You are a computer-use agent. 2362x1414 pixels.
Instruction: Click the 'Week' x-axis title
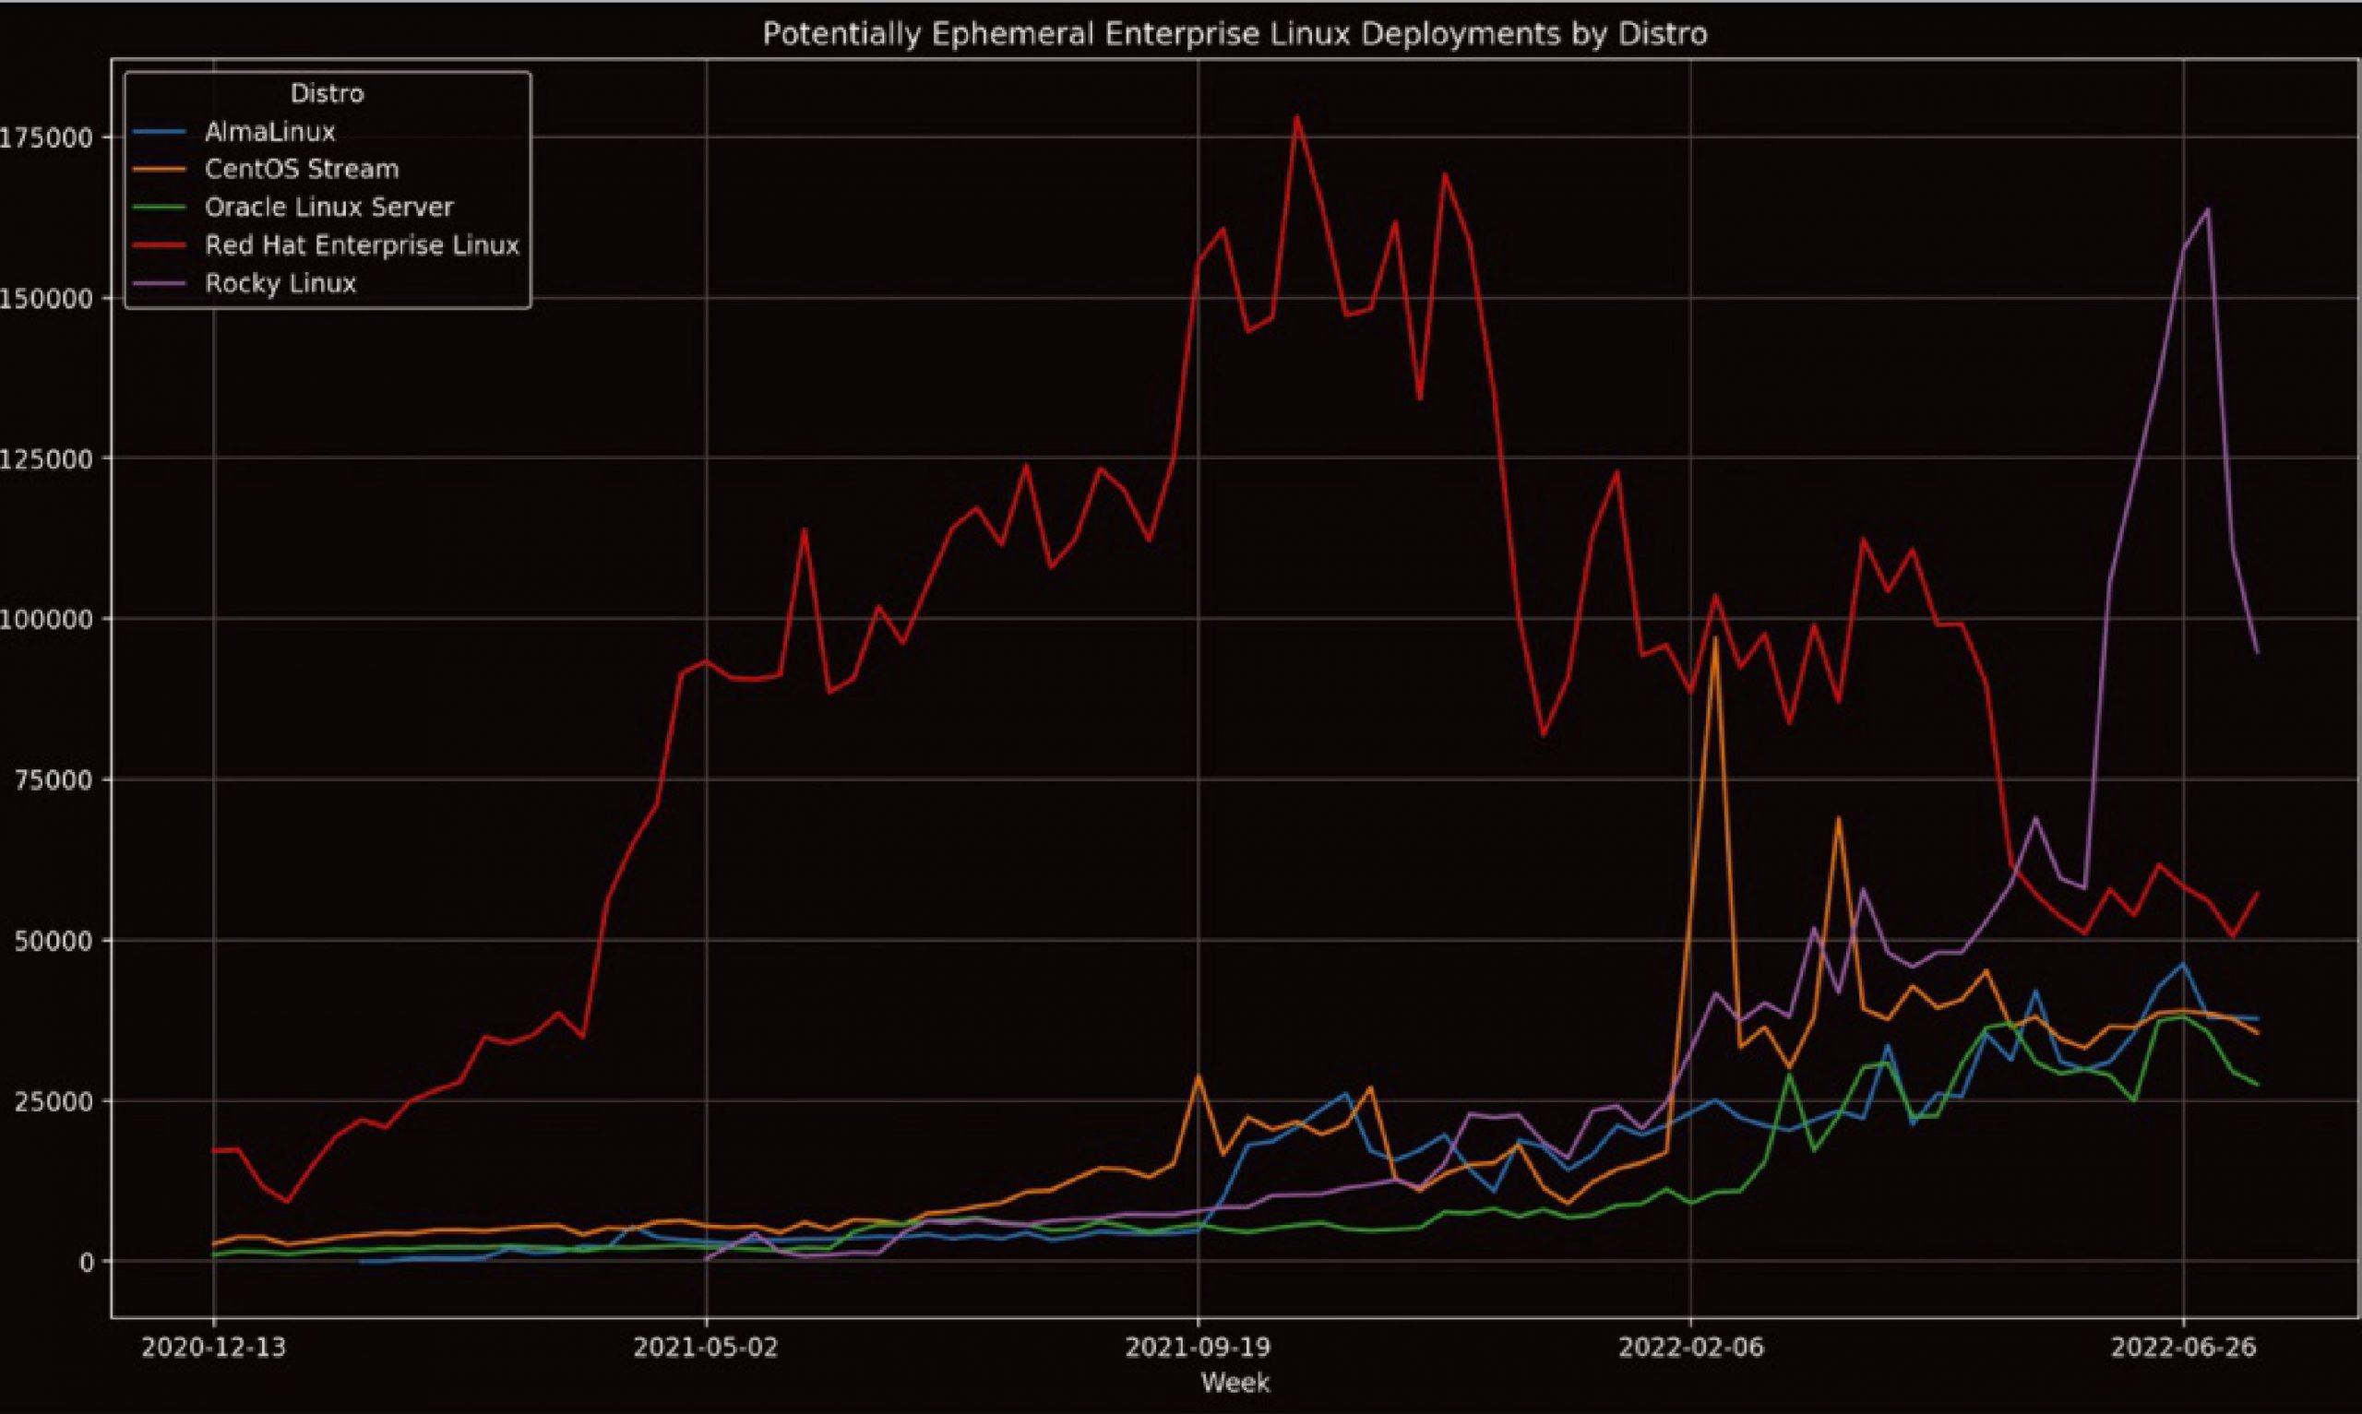coord(1235,1383)
